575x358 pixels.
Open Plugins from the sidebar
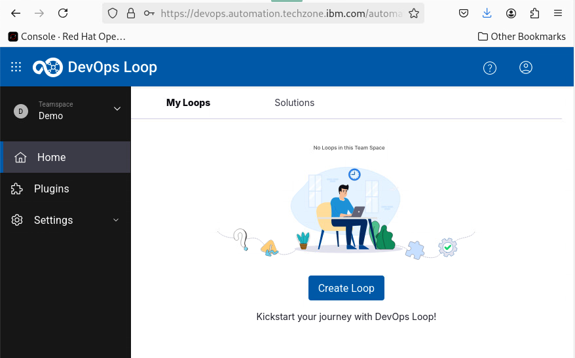(x=65, y=188)
